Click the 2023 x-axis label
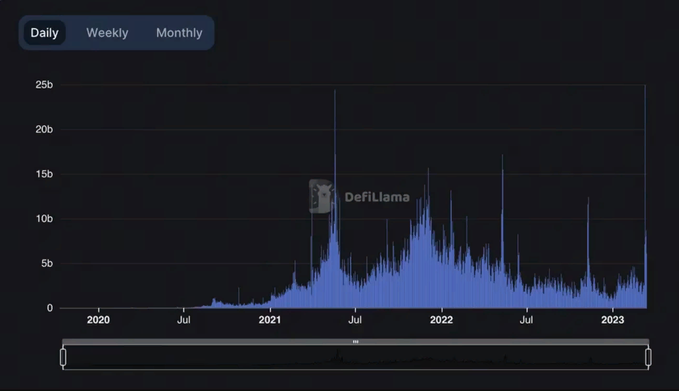 (612, 320)
